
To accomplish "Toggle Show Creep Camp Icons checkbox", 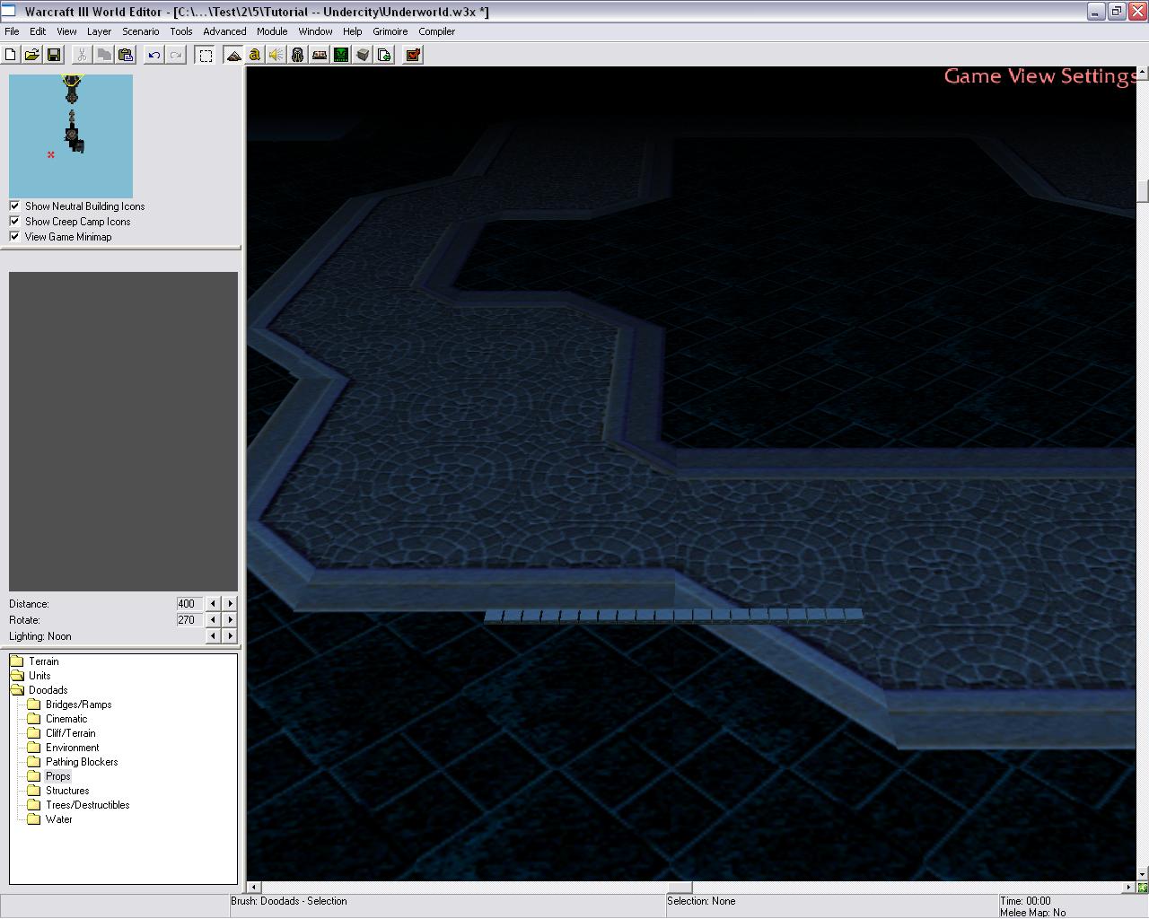I will (14, 221).
